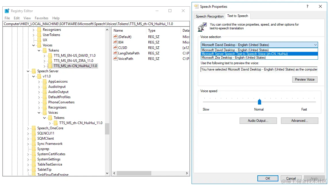The height and width of the screenshot is (186, 329).
Task: Click the preview voice text field
Action: click(x=259, y=69)
